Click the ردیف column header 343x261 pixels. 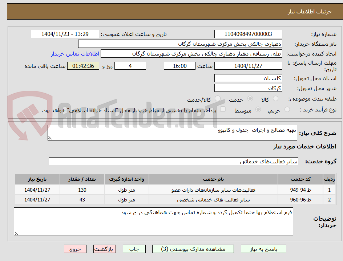[x=330, y=179]
